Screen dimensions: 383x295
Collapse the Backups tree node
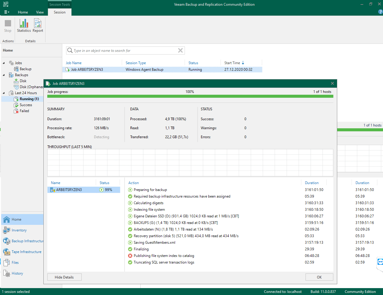[4, 75]
